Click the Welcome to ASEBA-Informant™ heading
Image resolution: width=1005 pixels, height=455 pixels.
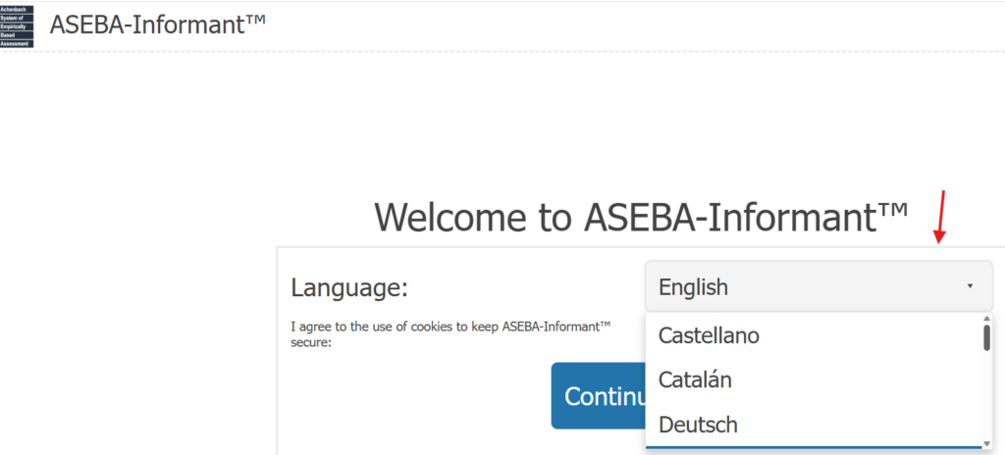641,217
